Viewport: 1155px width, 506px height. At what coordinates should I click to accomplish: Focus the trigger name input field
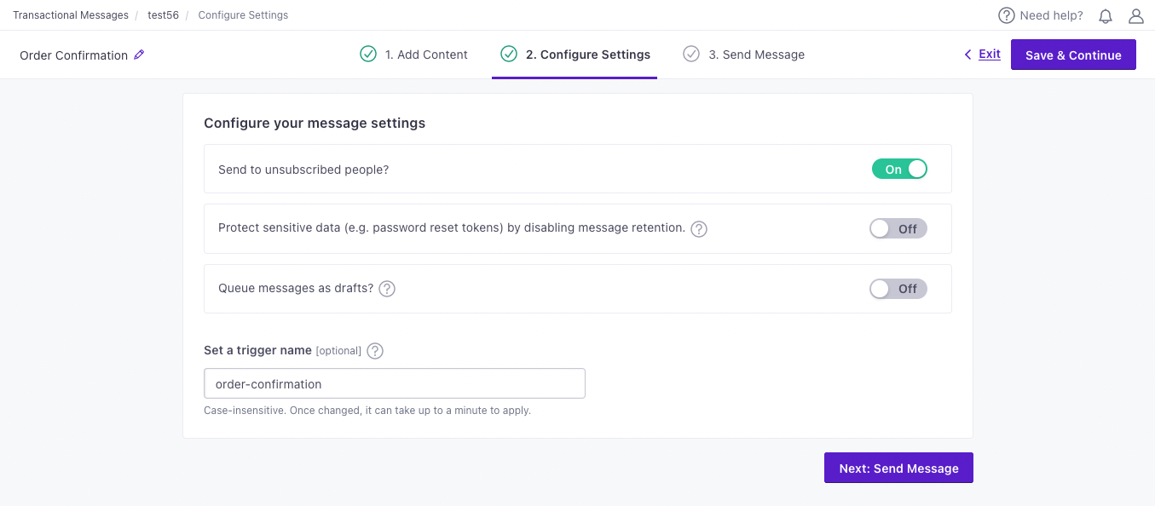click(x=395, y=383)
